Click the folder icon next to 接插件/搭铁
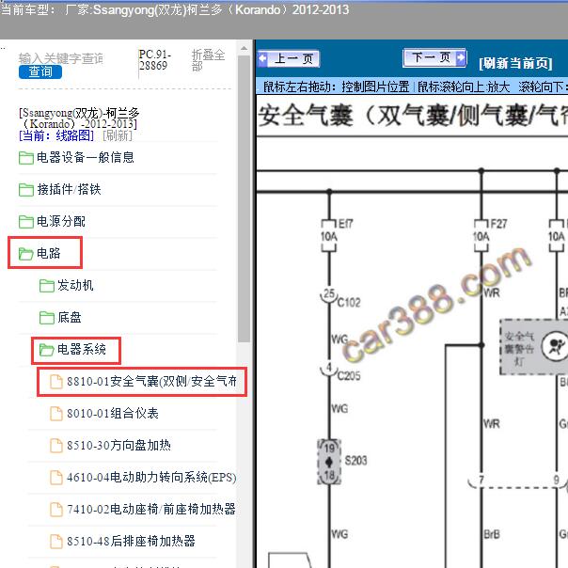The image size is (568, 568). tap(26, 190)
